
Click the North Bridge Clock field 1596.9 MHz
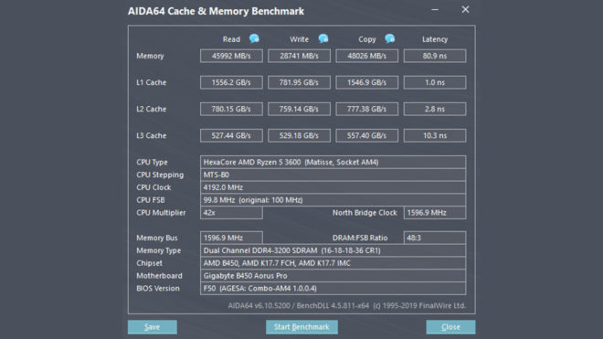[435, 213]
